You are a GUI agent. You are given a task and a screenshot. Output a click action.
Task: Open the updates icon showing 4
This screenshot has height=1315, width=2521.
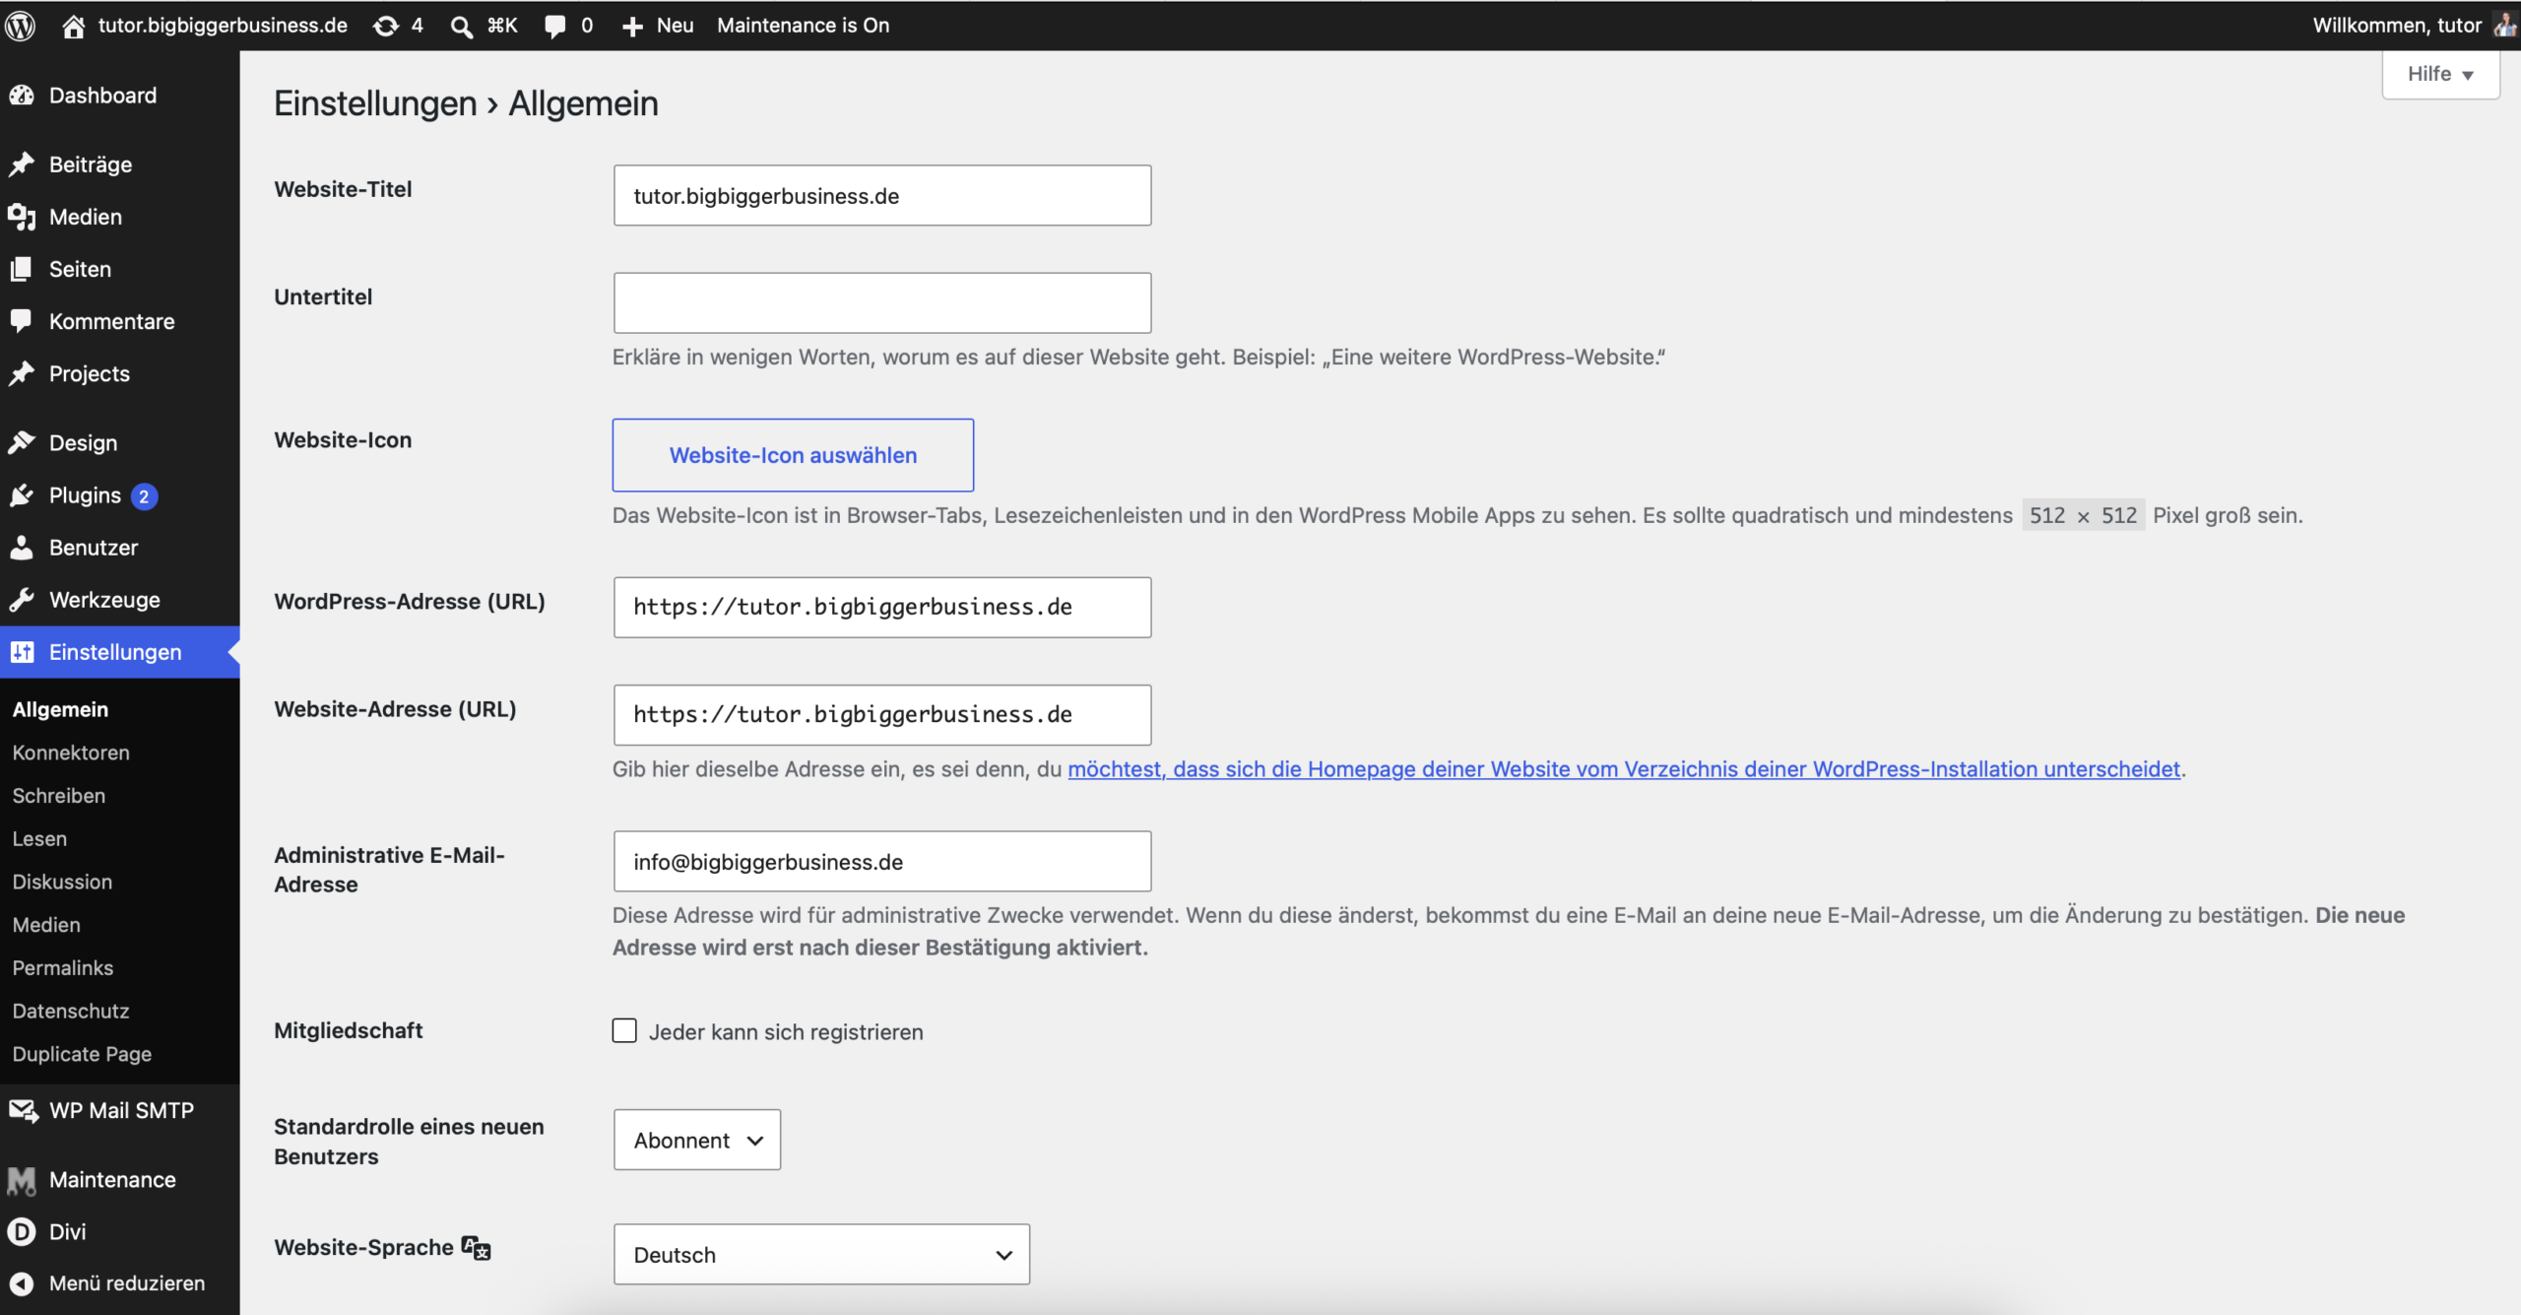pos(386,26)
